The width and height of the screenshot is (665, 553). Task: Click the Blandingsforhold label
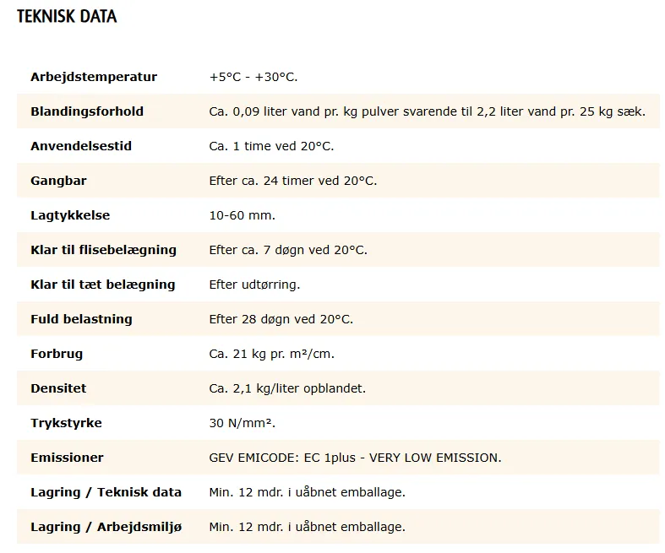pos(87,111)
